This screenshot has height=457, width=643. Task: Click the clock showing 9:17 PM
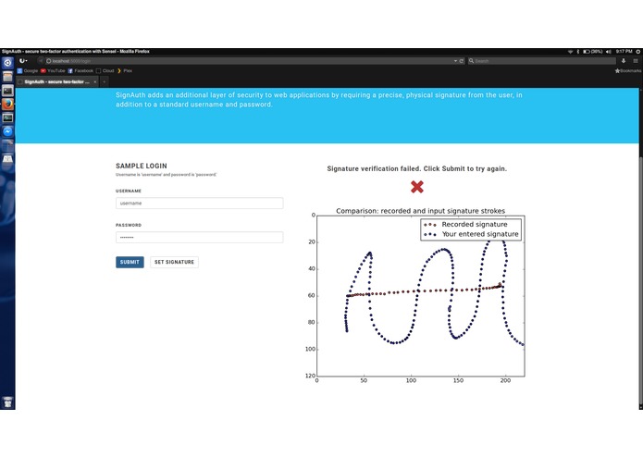624,52
